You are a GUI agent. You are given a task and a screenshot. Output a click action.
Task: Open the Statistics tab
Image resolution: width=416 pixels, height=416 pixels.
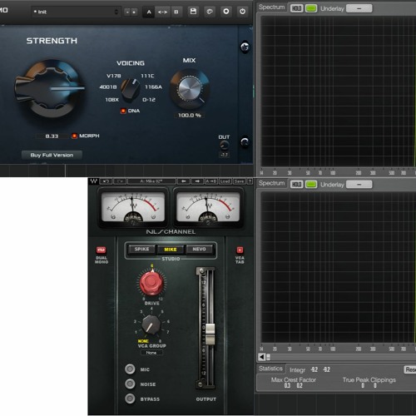[270, 369]
